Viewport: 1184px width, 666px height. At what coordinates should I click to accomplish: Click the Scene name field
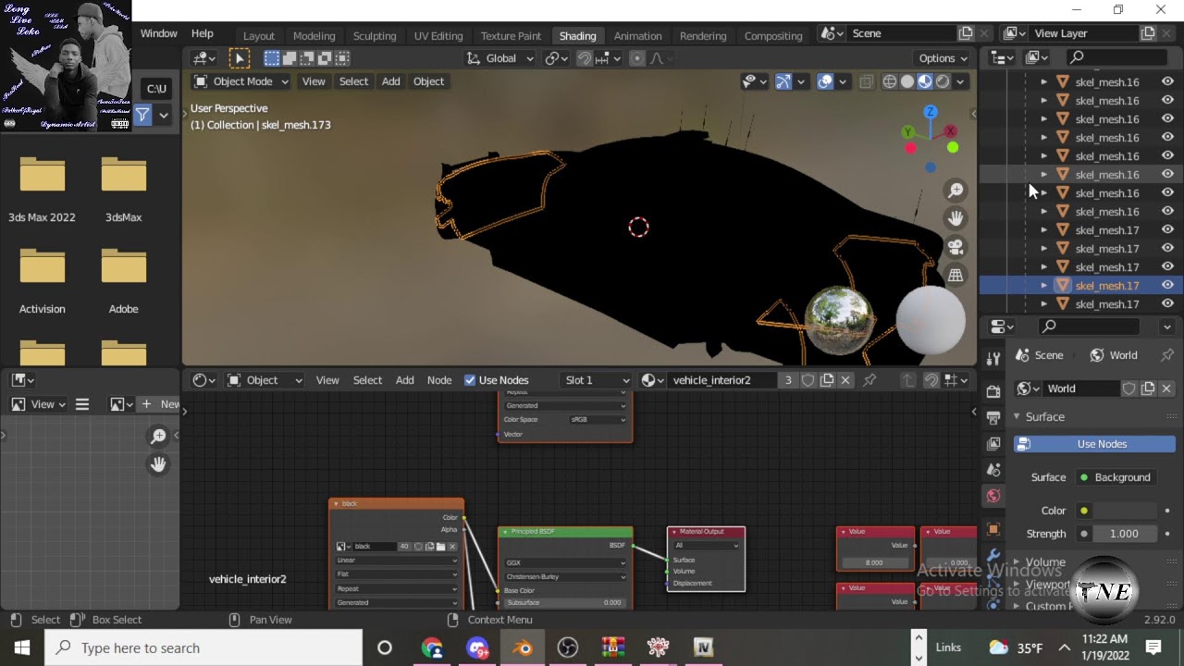point(901,33)
